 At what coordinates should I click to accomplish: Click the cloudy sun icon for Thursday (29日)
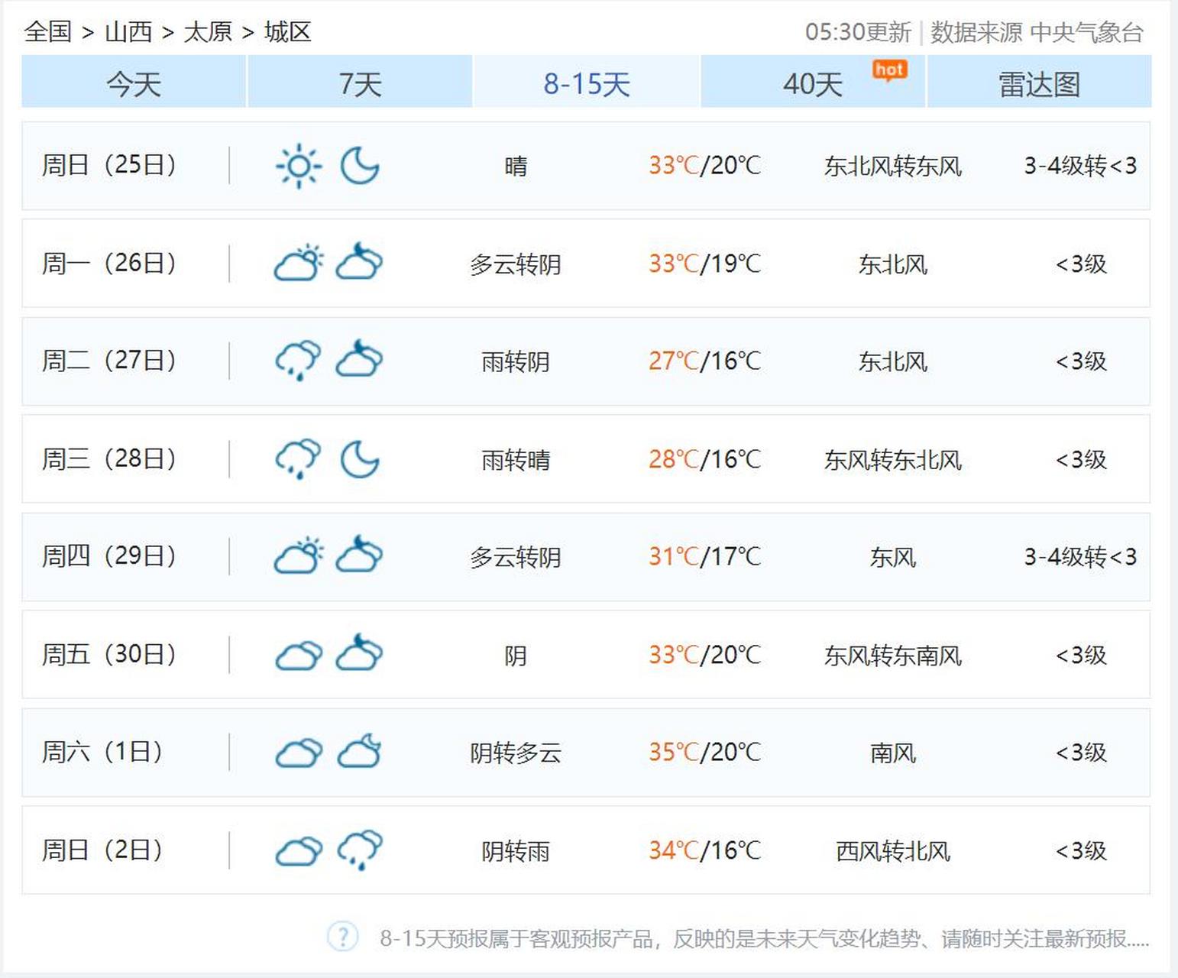click(x=299, y=555)
